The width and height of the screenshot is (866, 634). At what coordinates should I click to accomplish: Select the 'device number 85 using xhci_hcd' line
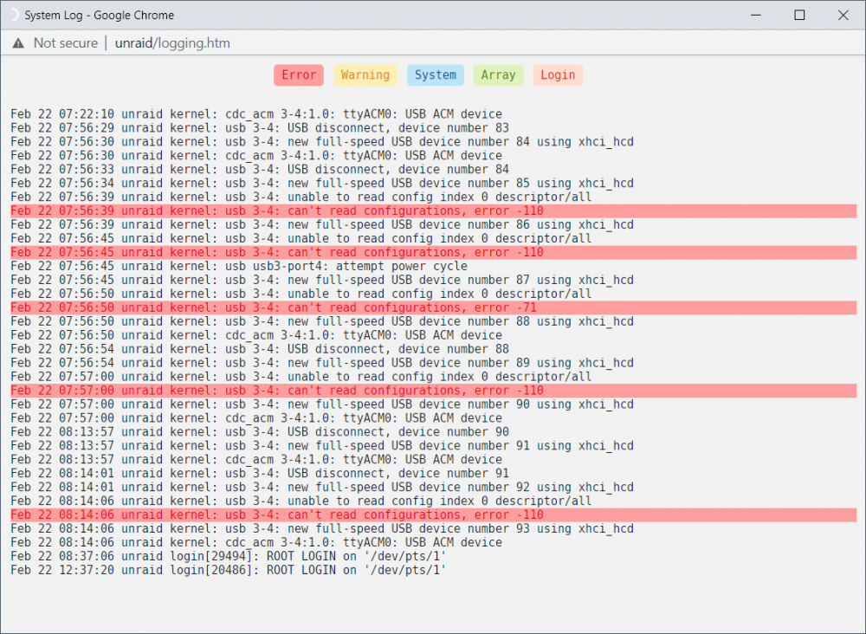click(x=322, y=184)
